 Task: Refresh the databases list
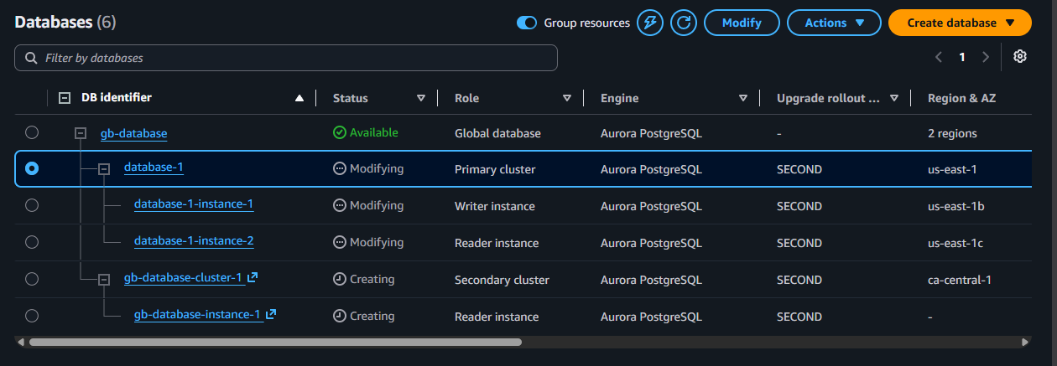[x=685, y=23]
